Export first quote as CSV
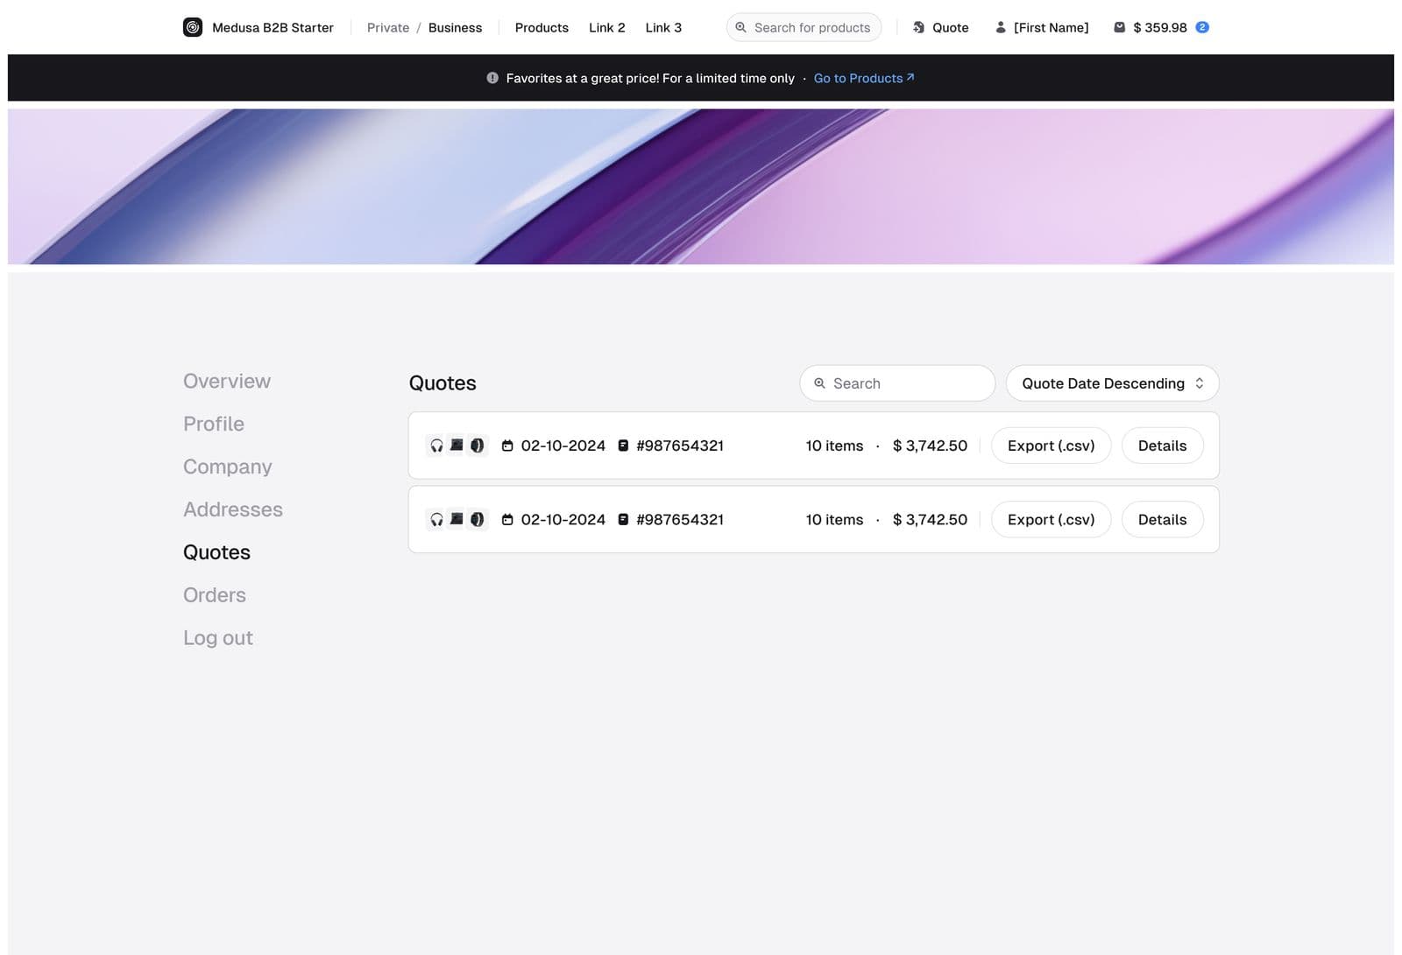Viewport: 1402px width, 955px height. 1051,446
